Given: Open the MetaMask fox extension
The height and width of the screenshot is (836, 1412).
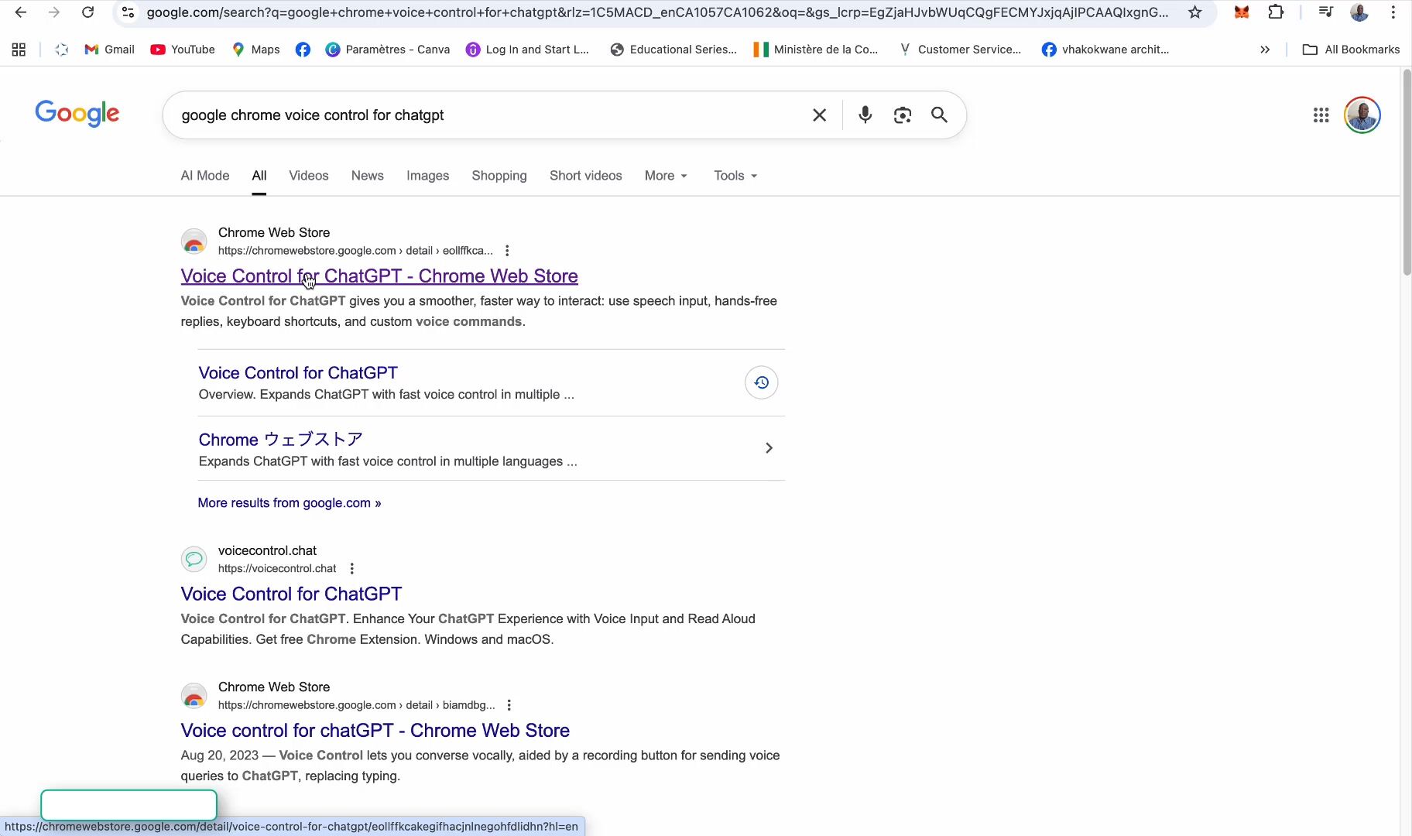Looking at the screenshot, I should 1242,12.
